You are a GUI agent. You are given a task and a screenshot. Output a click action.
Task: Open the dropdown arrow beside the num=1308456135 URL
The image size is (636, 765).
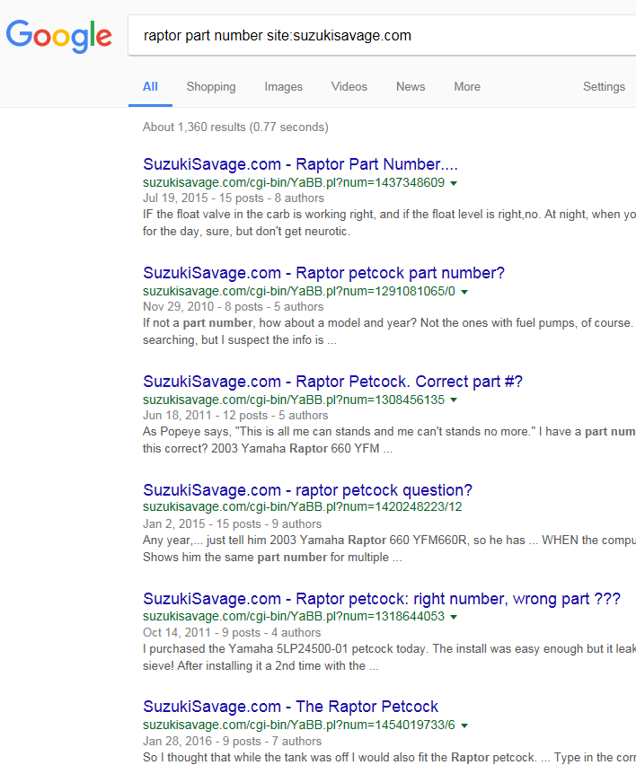454,400
